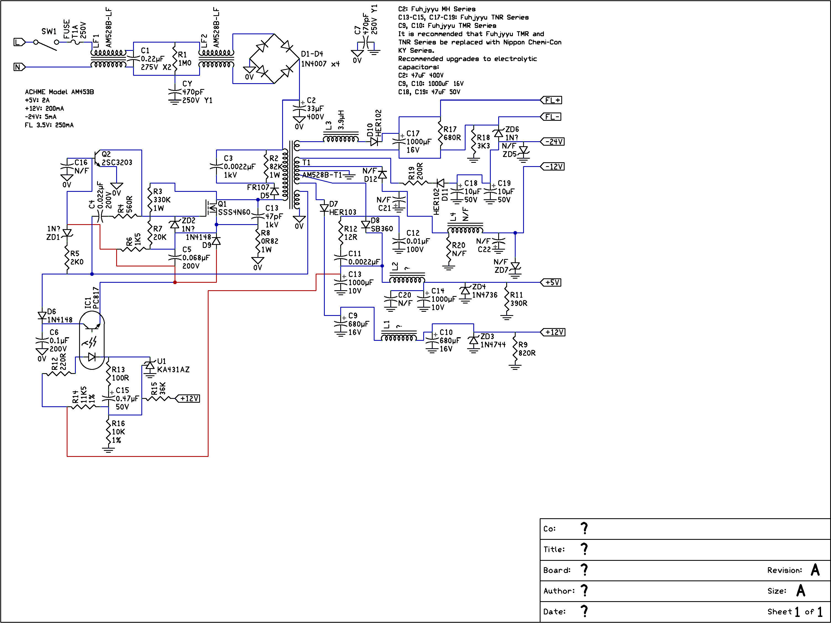Click the -24V output port
Screen dimensions: 831x623
tap(552, 142)
